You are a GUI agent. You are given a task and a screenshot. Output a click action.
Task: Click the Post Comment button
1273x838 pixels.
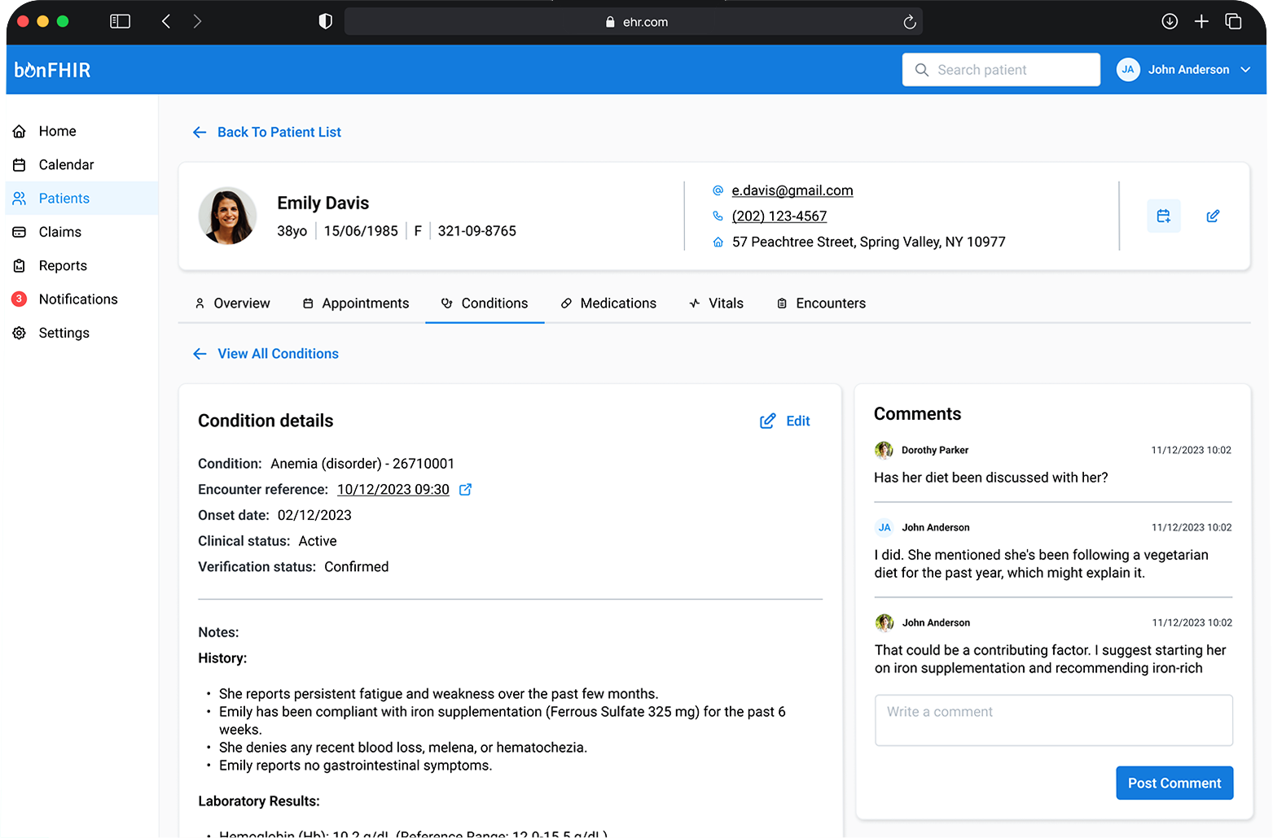(x=1174, y=783)
